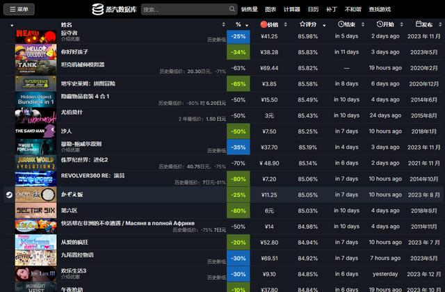This screenshot has height=292, width=445.
Task: Click price ¥ 48.90 for Jurassic World
Action: coord(269,163)
